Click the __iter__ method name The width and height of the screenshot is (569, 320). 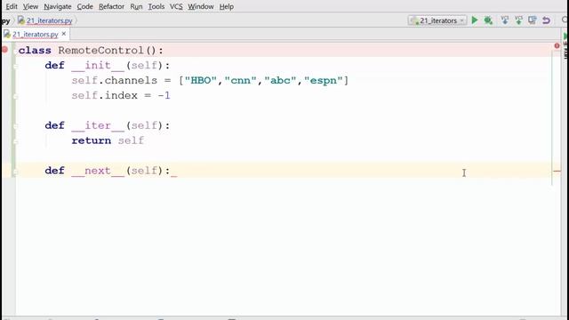[98, 125]
